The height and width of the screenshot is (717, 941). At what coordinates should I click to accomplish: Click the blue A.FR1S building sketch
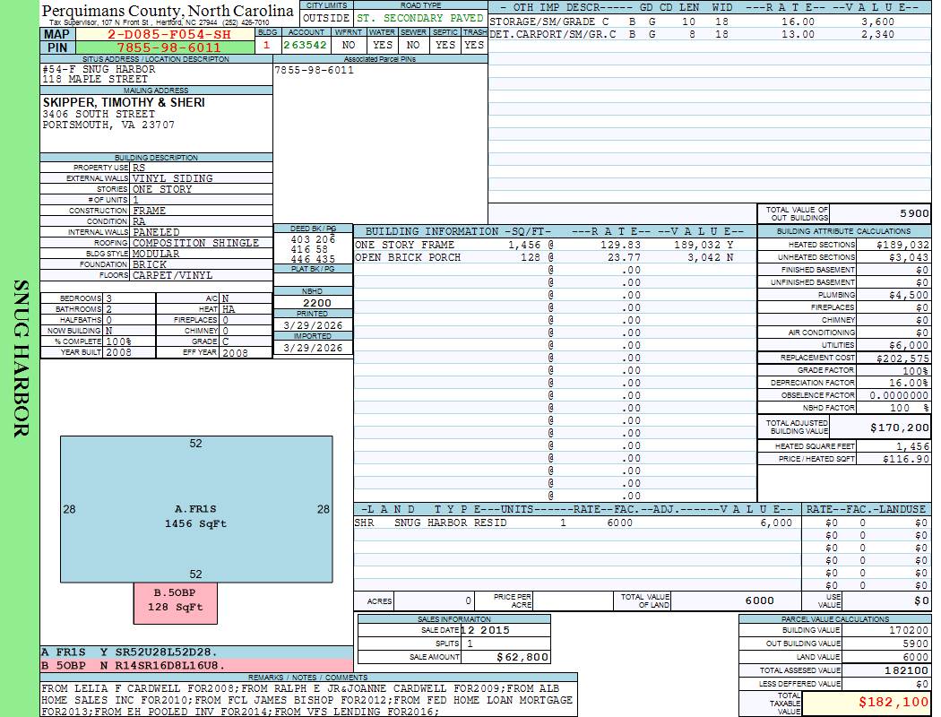pyautogui.click(x=196, y=508)
